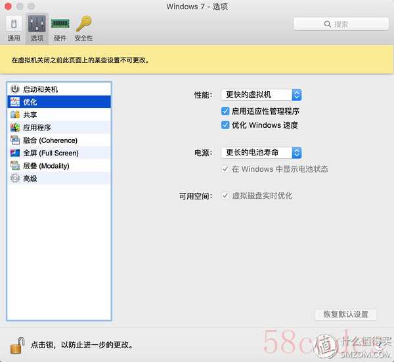Toggle 虚拟磁盘实时优化 checkbox

pyautogui.click(x=226, y=195)
